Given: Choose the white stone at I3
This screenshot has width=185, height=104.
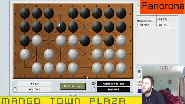Looking at the screenshot, I should click(x=121, y=41).
